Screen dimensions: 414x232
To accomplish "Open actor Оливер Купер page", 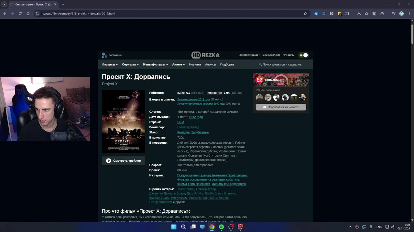I will 206,189.
